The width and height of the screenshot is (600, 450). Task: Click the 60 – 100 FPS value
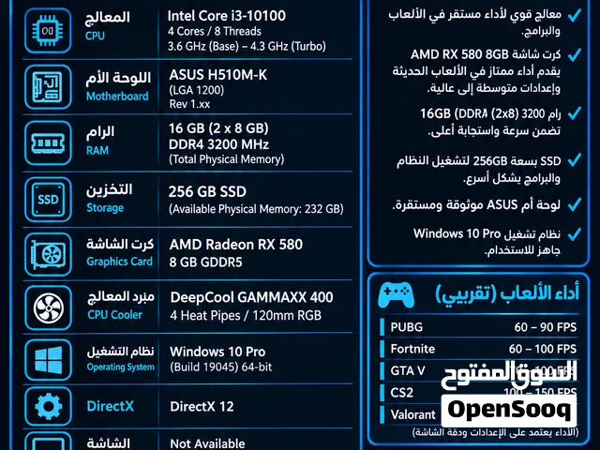[543, 349]
